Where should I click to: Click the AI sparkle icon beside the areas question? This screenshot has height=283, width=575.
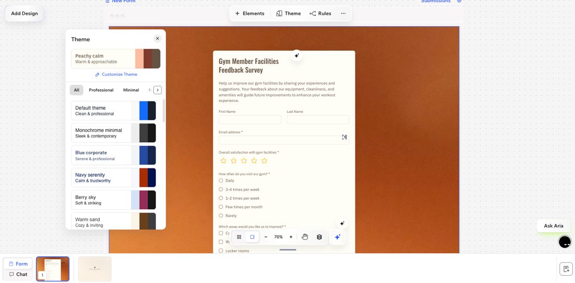pyautogui.click(x=342, y=223)
